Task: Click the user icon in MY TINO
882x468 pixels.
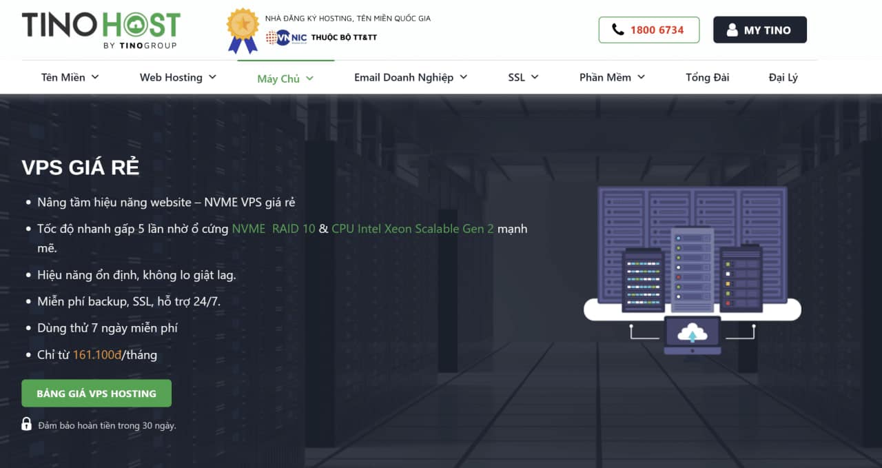Action: (x=731, y=30)
